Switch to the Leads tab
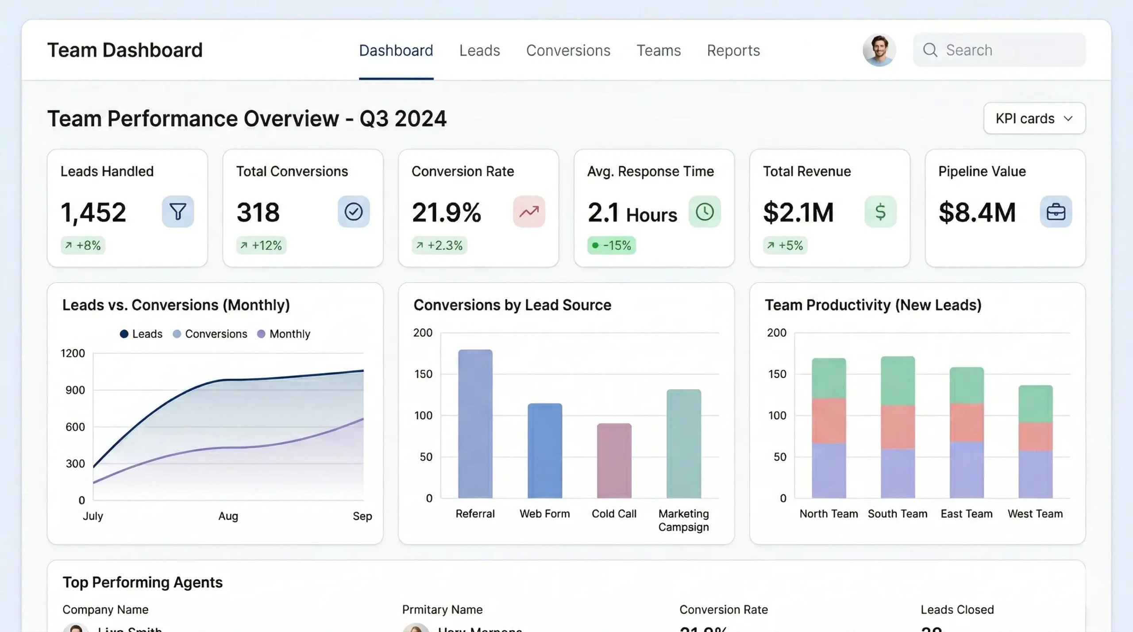The image size is (1133, 632). [x=480, y=50]
